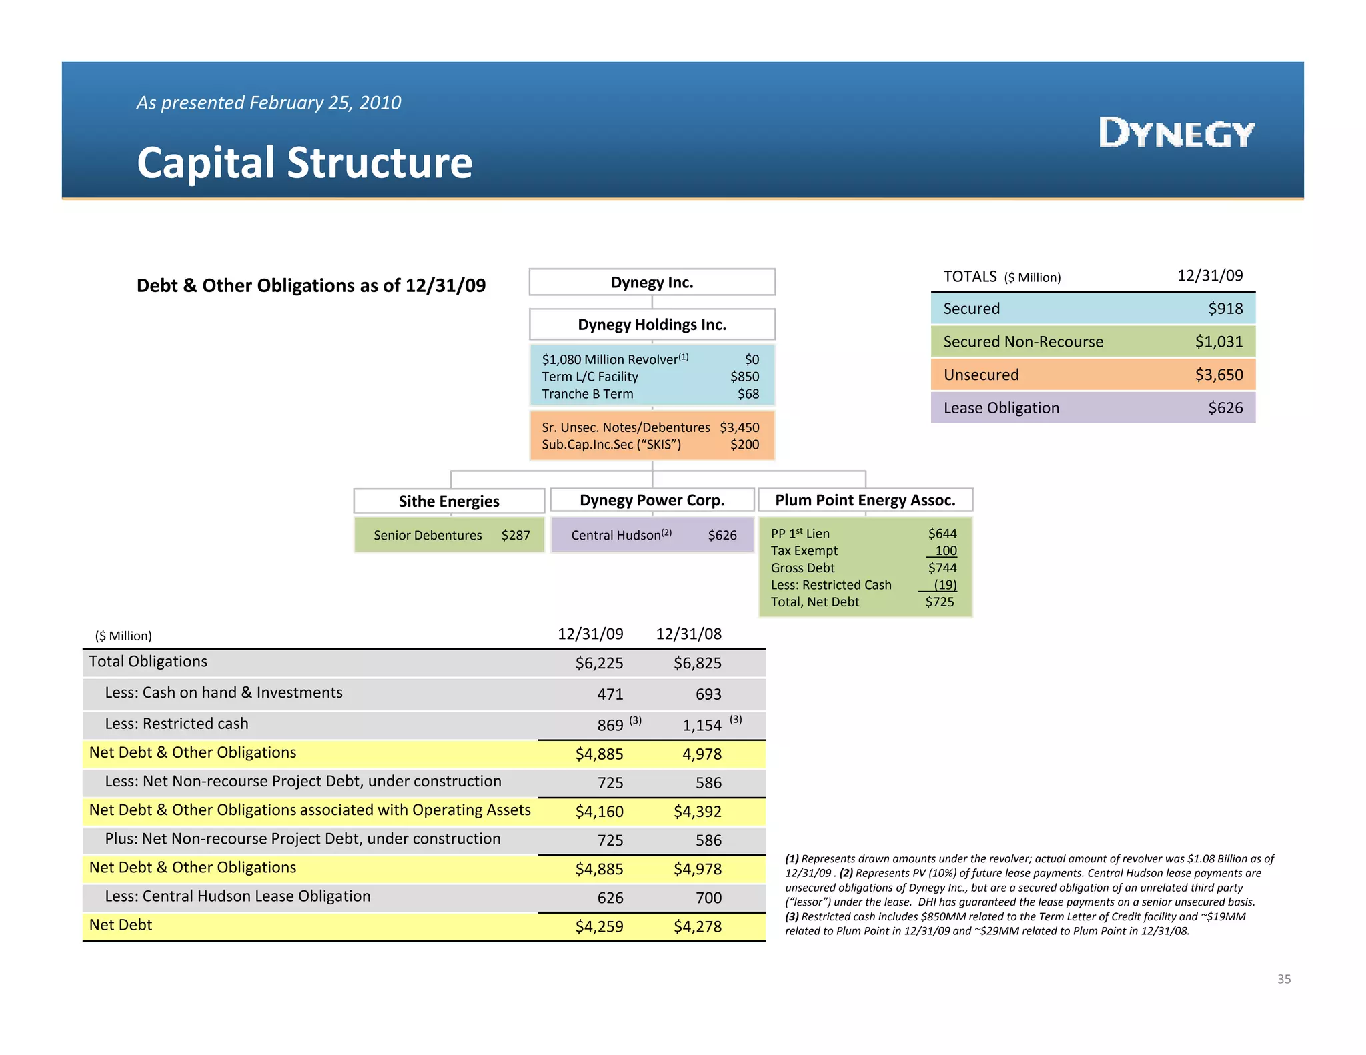Click the $4,278 net debt value

[x=698, y=926]
